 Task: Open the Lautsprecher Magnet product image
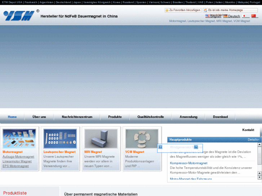point(60,138)
